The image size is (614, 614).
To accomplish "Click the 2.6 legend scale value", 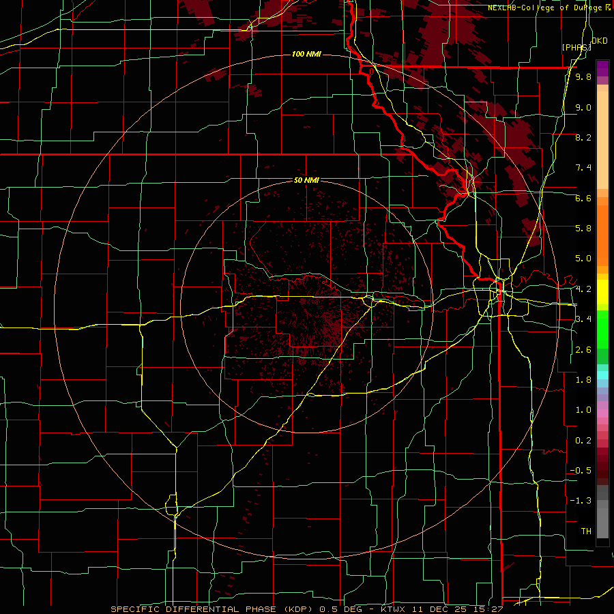I will [583, 350].
